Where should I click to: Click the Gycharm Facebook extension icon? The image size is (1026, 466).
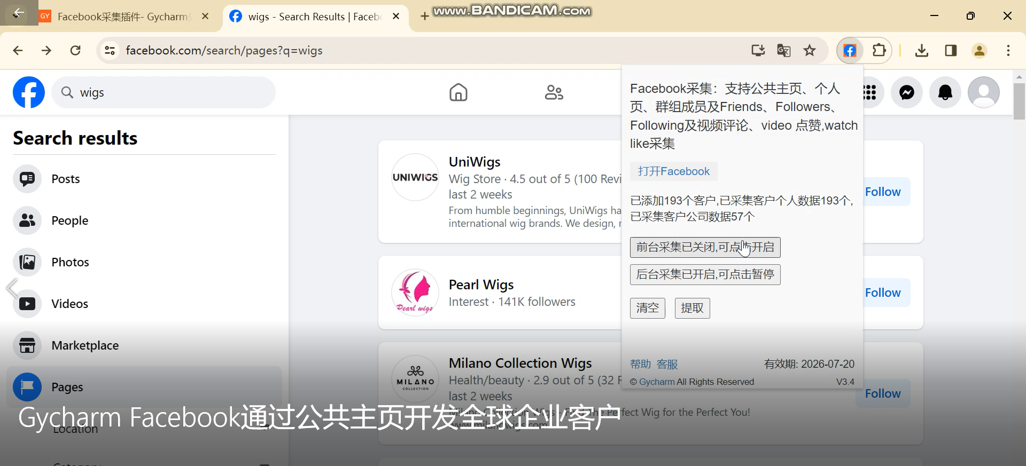point(850,51)
